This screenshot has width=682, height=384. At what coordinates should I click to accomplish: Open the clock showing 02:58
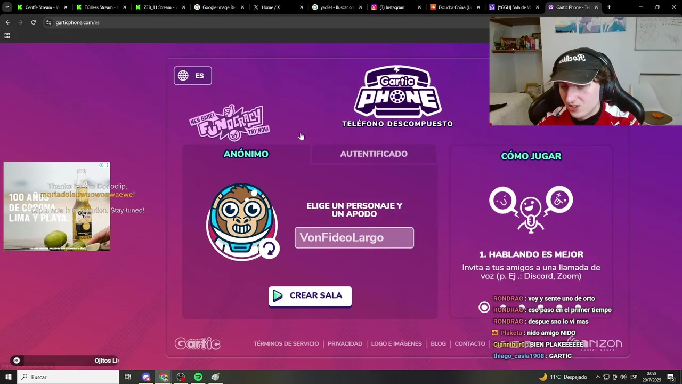coord(651,377)
